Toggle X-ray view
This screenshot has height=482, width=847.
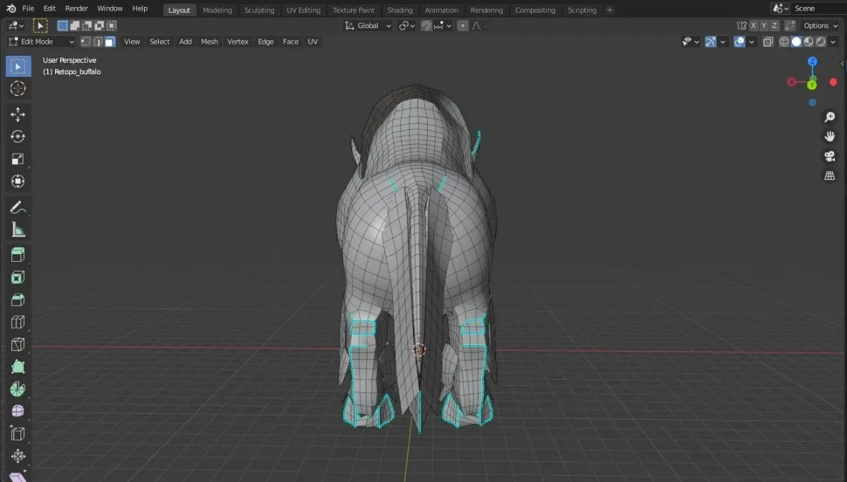point(767,42)
